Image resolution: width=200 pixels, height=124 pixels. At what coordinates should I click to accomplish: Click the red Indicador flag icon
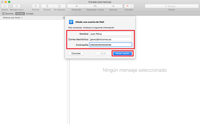click(127, 6)
